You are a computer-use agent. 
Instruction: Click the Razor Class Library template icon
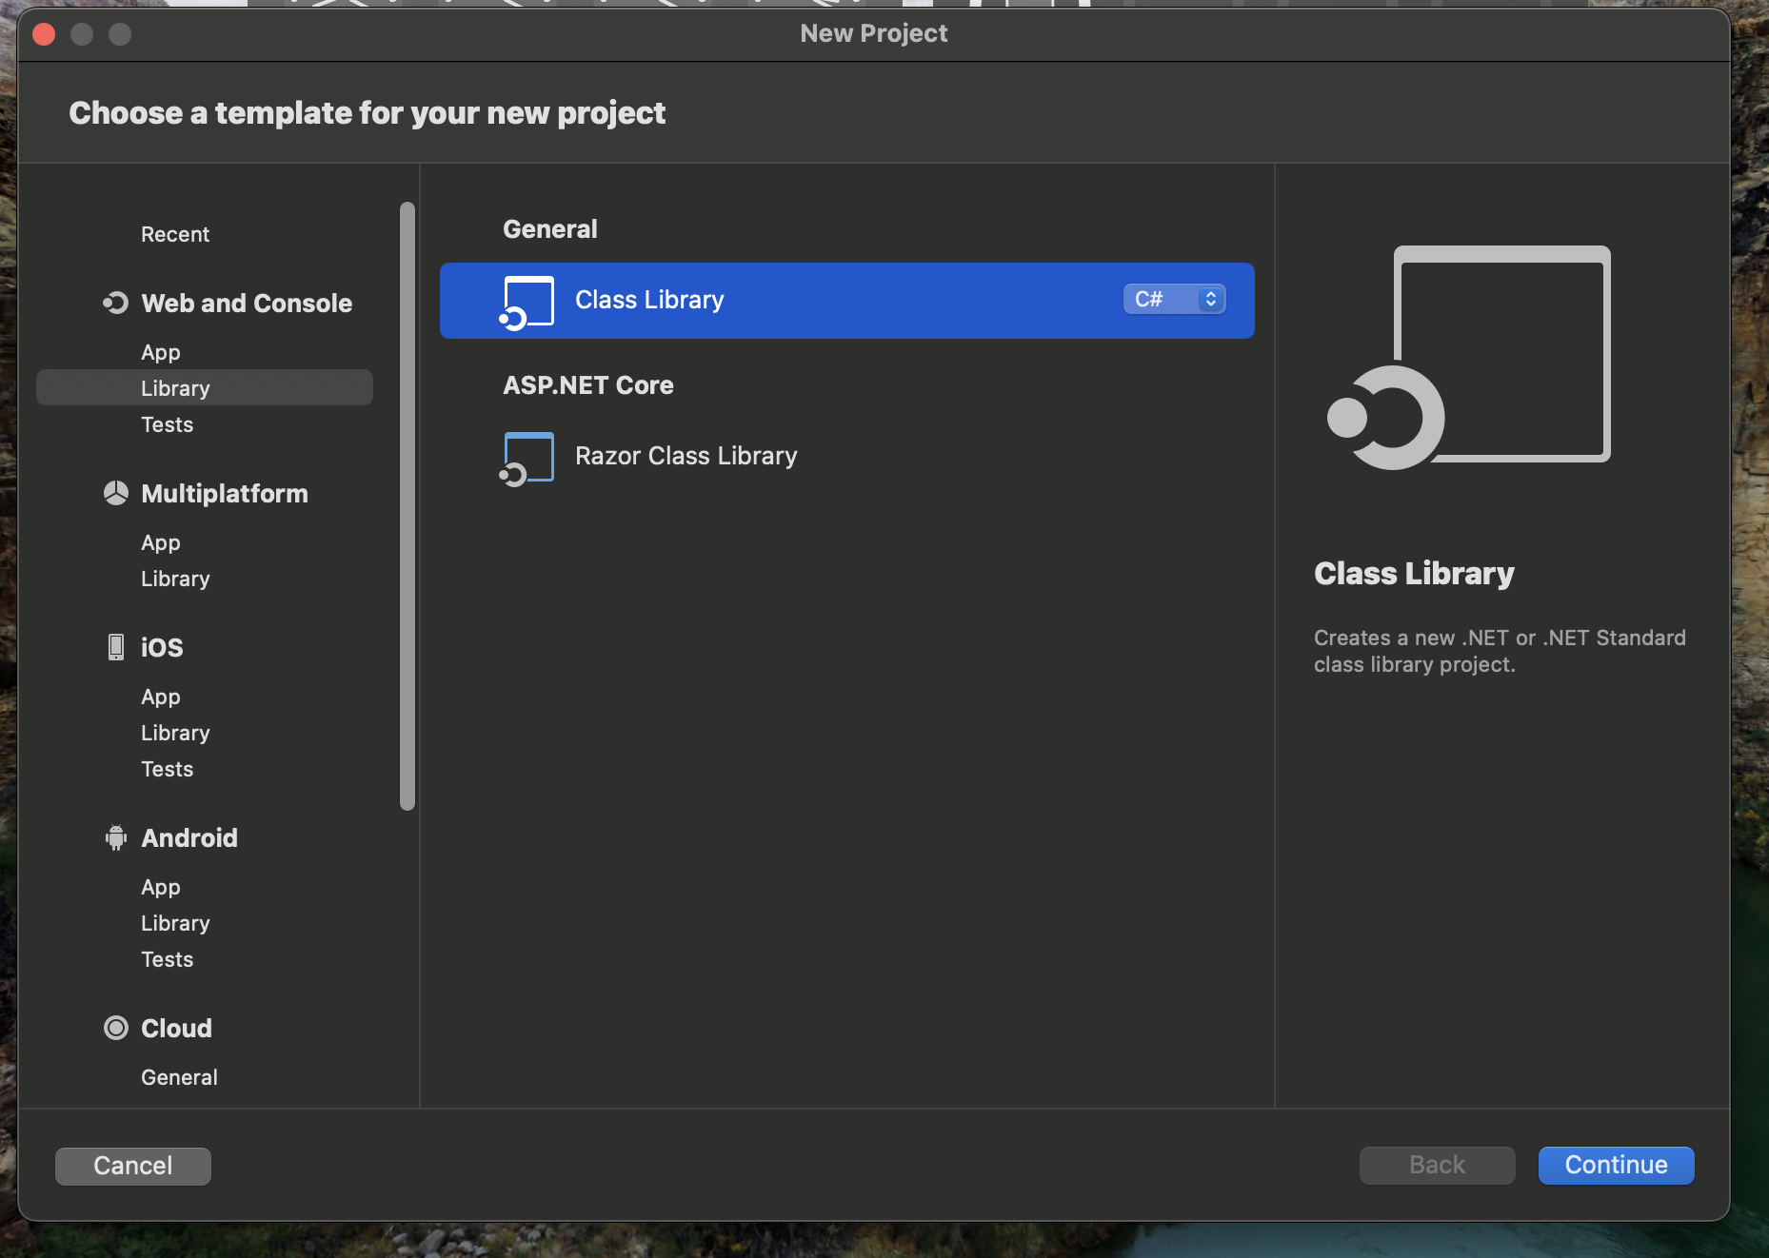pyautogui.click(x=527, y=458)
